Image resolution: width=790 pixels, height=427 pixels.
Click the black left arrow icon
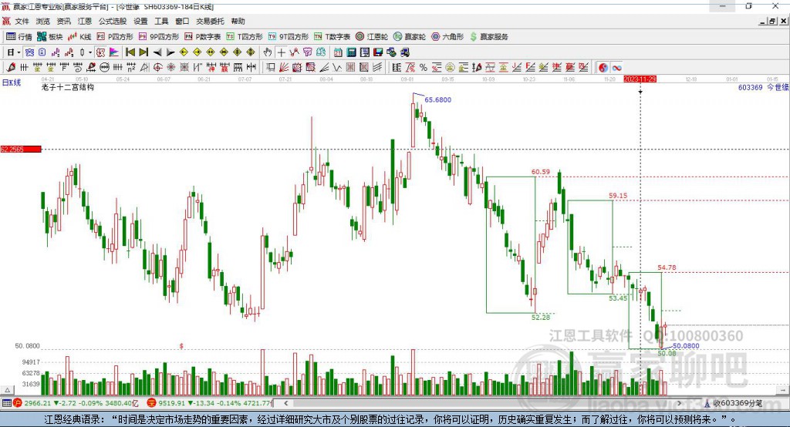(x=157, y=52)
